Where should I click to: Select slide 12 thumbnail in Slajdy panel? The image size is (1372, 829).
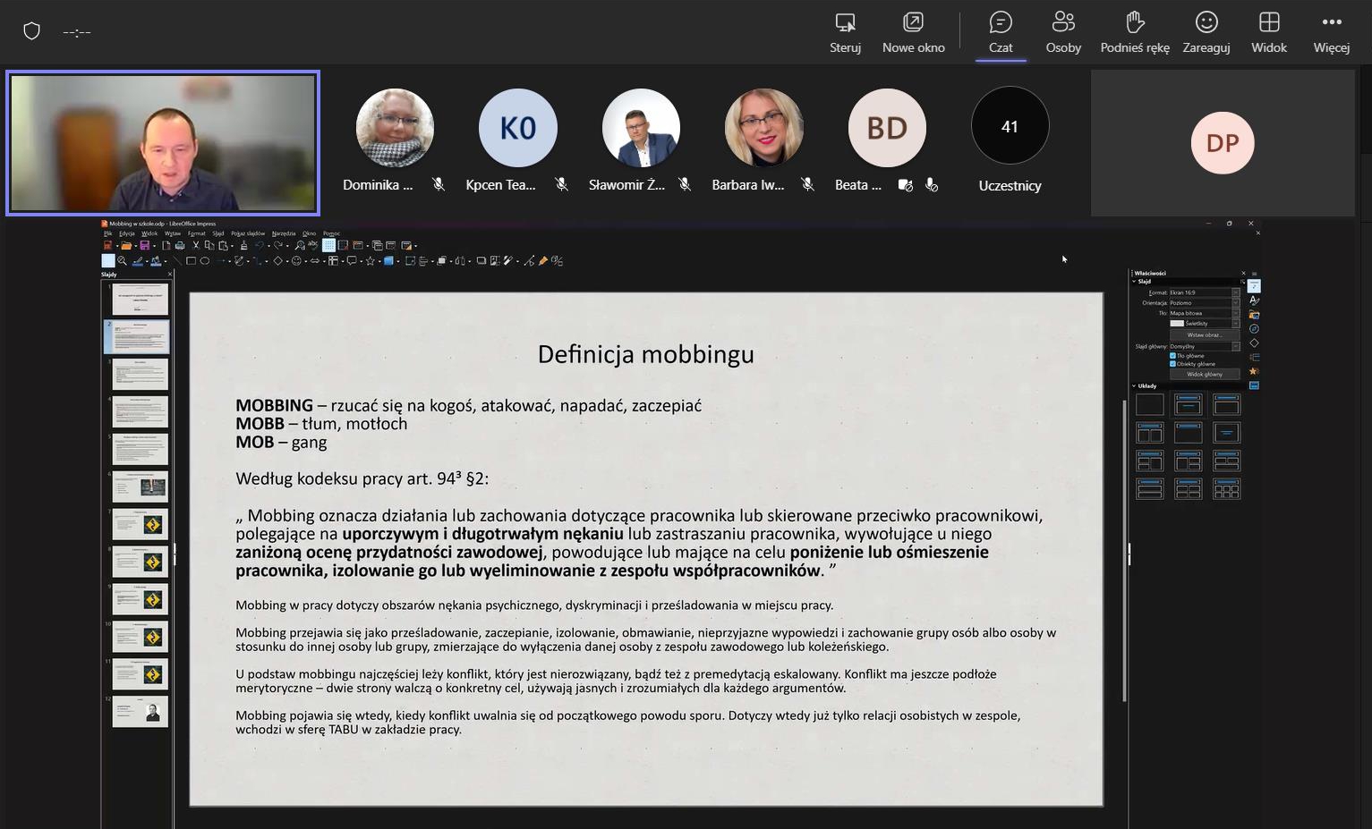click(x=140, y=712)
